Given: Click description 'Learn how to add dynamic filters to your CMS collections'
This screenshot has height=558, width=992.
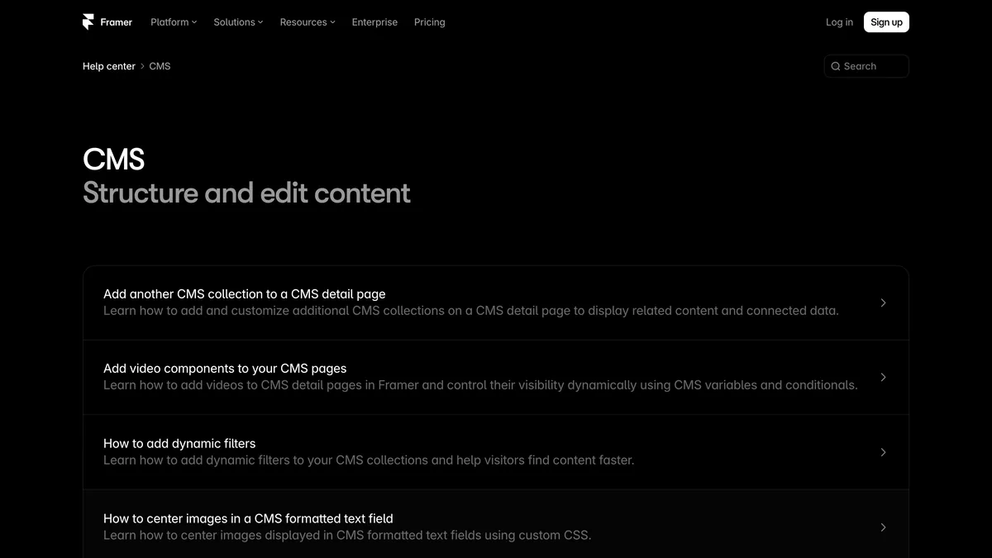Looking at the screenshot, I should tap(369, 460).
